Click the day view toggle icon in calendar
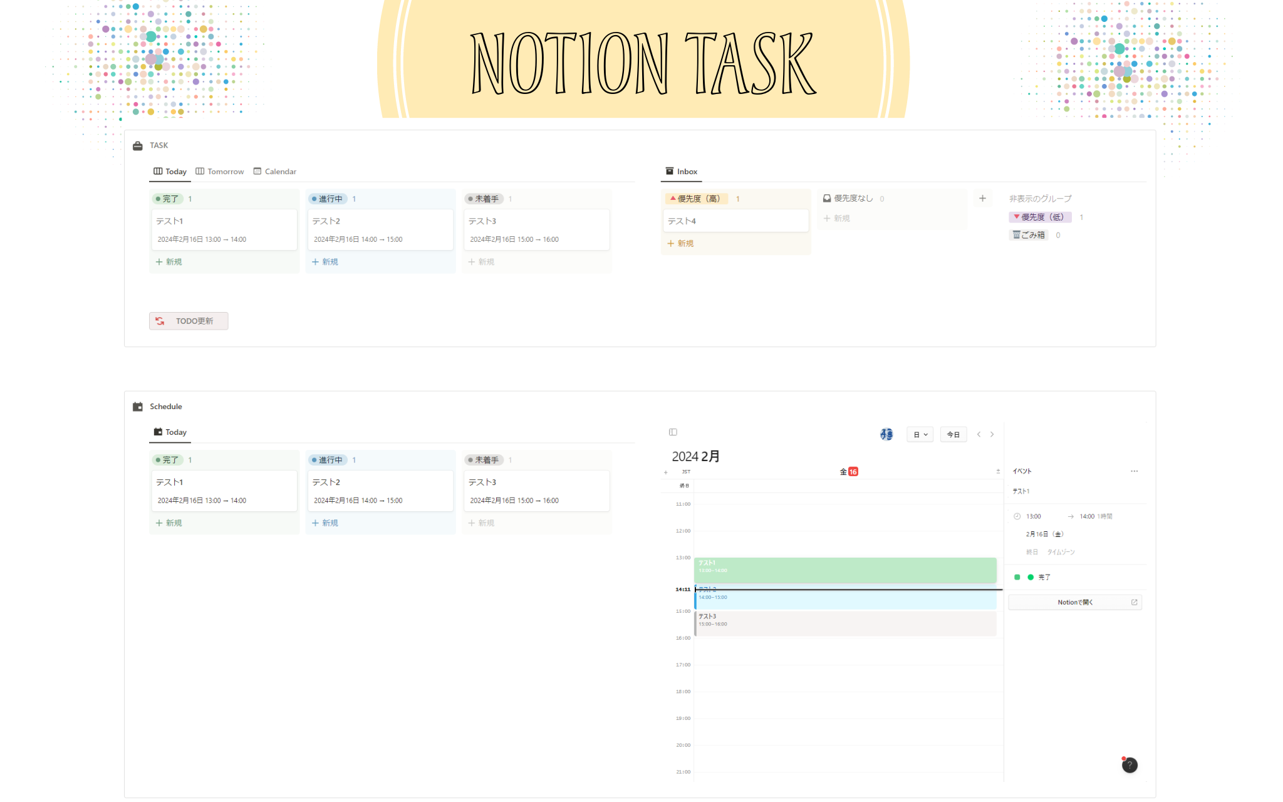1283x802 pixels. pyautogui.click(x=918, y=434)
